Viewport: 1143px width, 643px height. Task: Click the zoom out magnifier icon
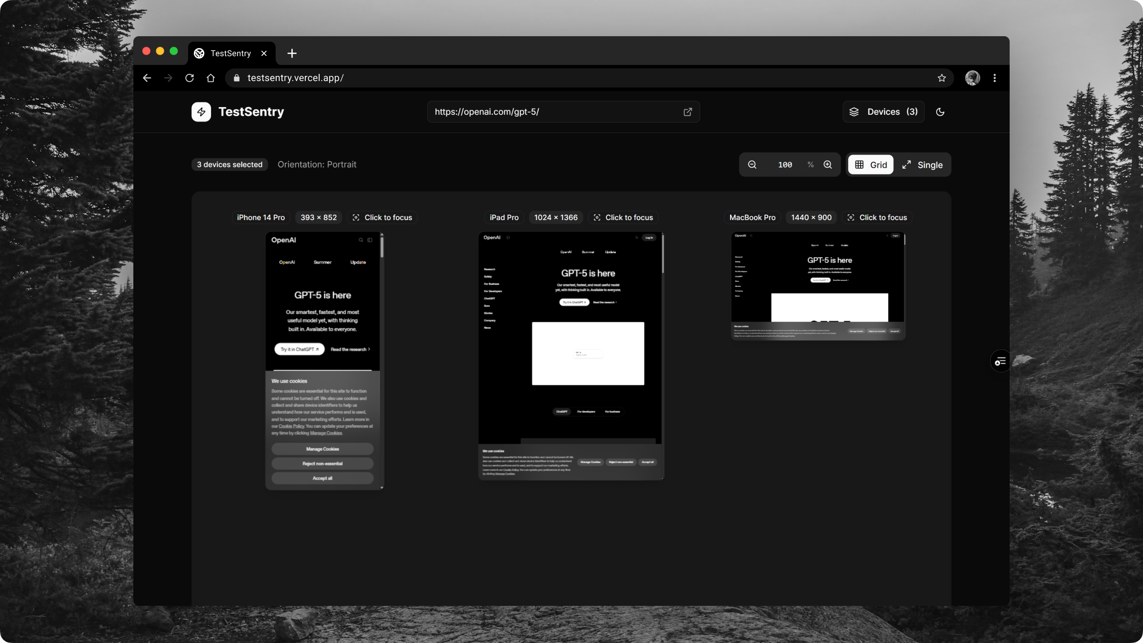(752, 165)
